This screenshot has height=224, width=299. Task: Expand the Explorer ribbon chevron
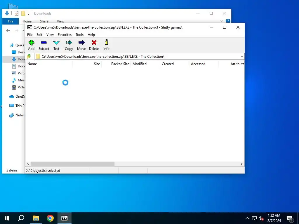(221, 21)
